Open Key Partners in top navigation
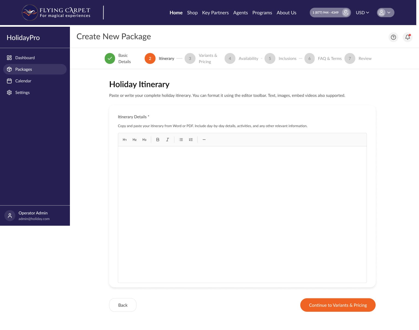Image resolution: width=419 pixels, height=330 pixels. point(215,13)
